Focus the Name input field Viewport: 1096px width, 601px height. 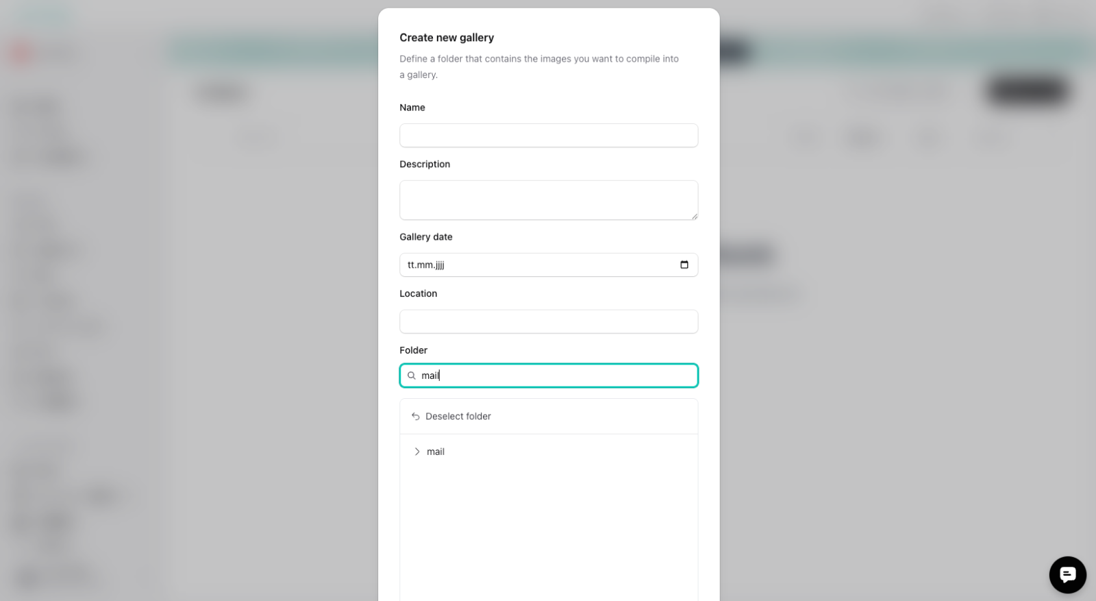pyautogui.click(x=548, y=136)
